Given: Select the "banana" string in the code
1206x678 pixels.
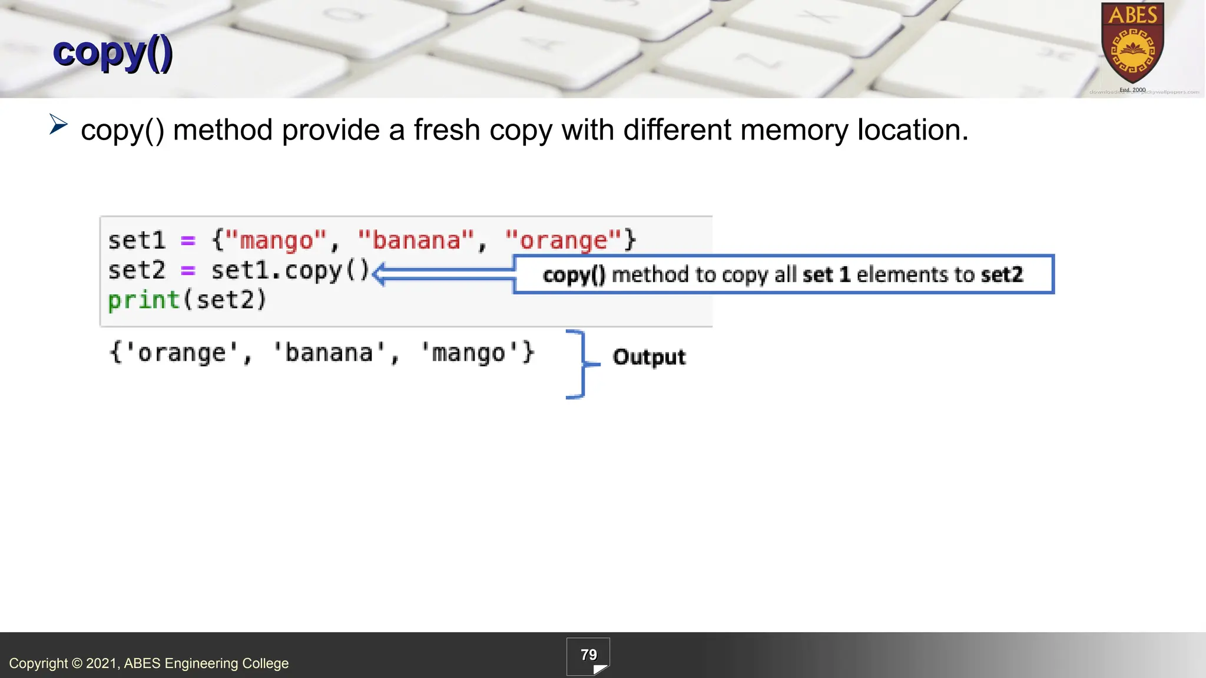Looking at the screenshot, I should tap(416, 240).
